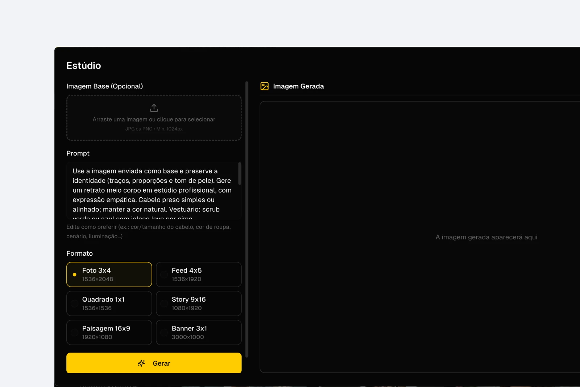Choose the Feed 4x5 format
The height and width of the screenshot is (387, 580).
click(199, 275)
